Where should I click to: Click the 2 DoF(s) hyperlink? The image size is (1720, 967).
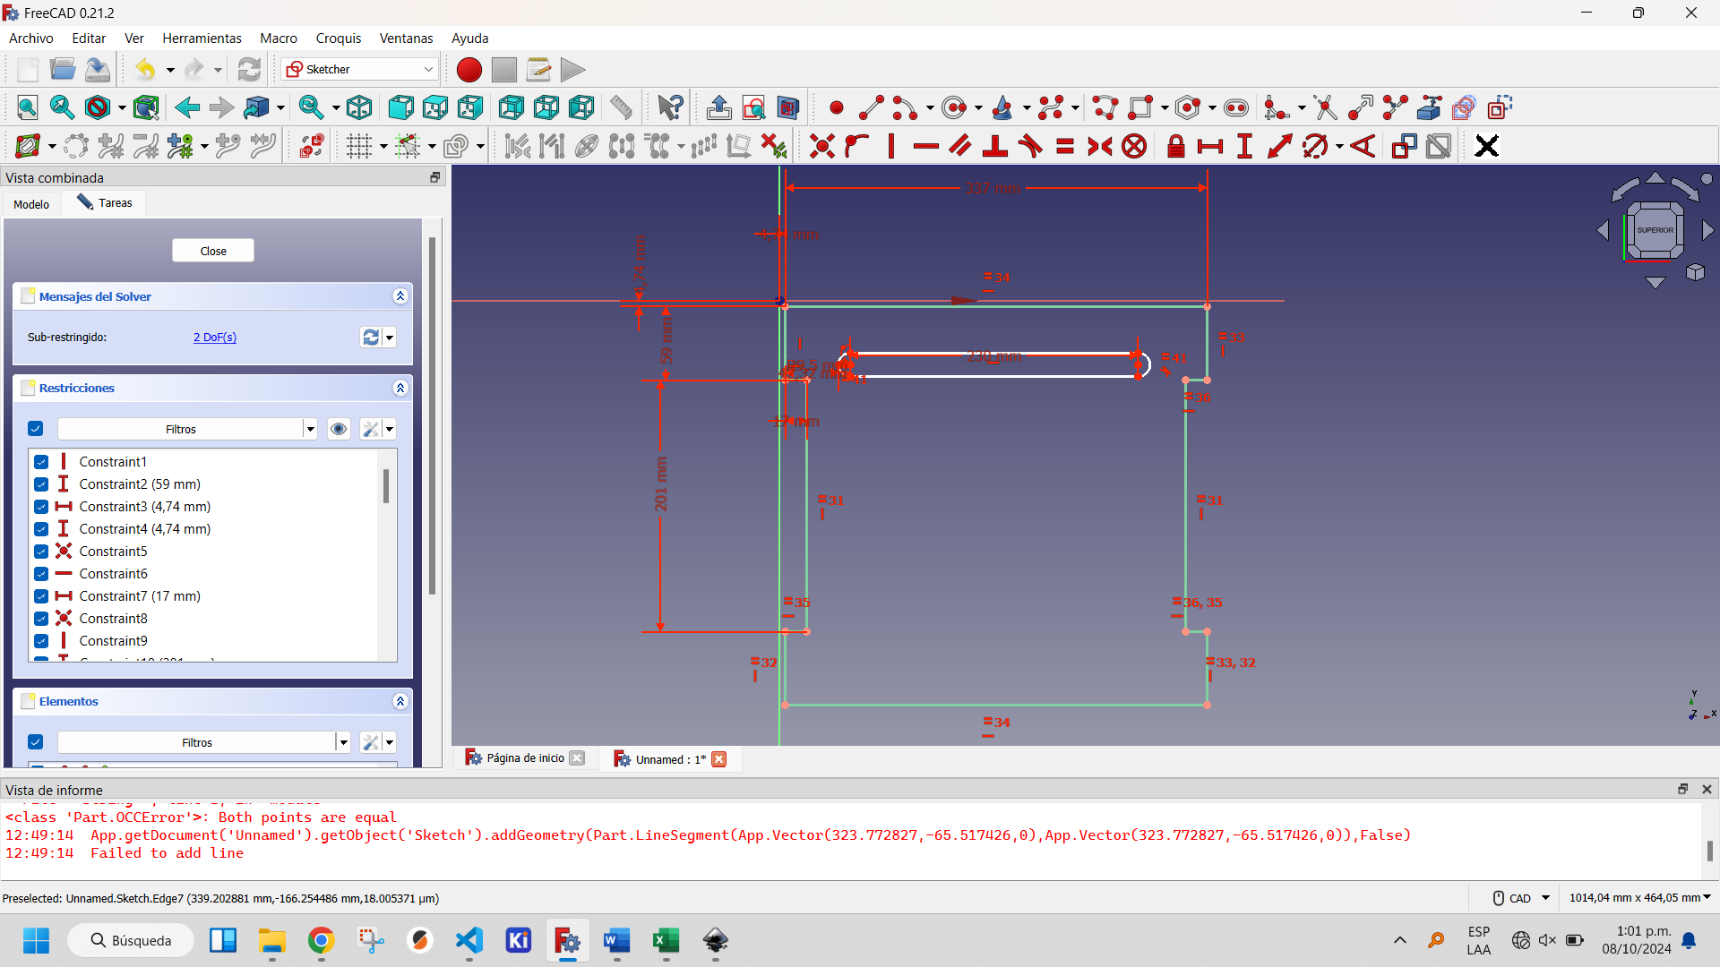pos(214,337)
